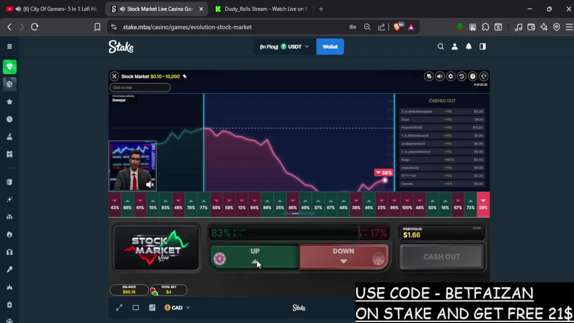Open Brave Shields lion icon
This screenshot has height=323, width=574.
[x=397, y=27]
